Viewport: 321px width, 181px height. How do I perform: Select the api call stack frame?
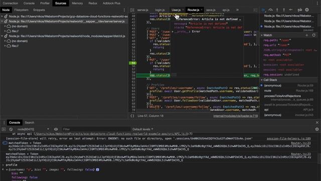tap(289, 110)
